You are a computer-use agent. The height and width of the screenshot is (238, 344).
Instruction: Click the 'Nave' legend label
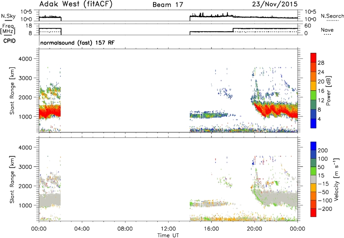(x=327, y=30)
